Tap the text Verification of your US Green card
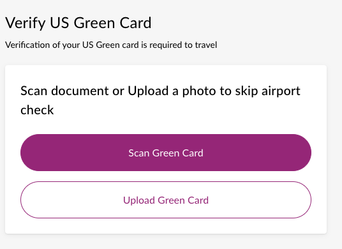Screen dimensions: 342x249 (x=72, y=45)
